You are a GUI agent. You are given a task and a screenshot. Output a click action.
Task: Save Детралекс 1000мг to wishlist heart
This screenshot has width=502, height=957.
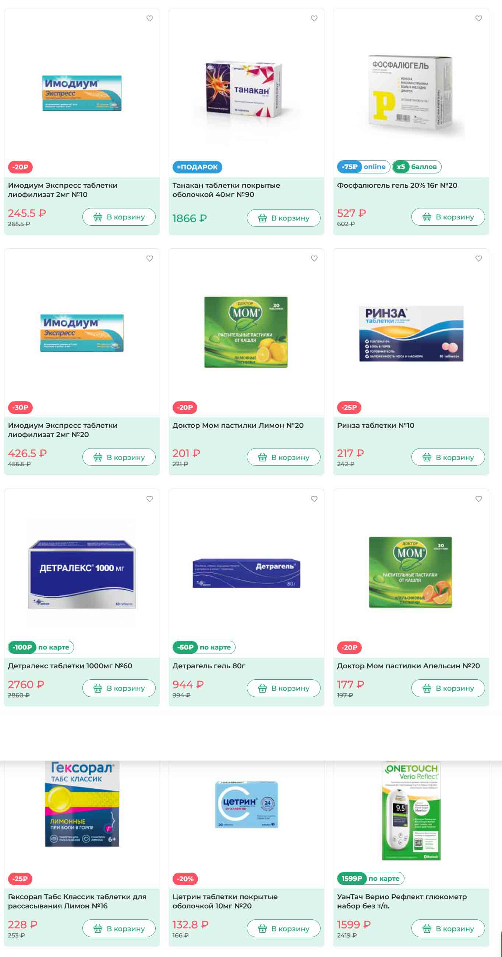[x=150, y=499]
